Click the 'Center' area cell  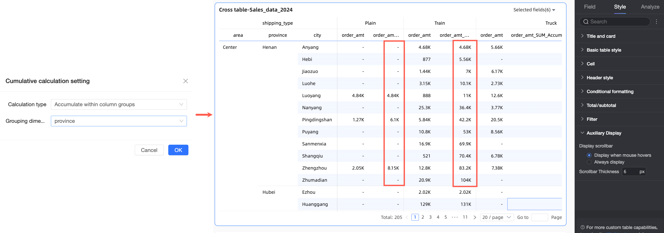tap(230, 47)
